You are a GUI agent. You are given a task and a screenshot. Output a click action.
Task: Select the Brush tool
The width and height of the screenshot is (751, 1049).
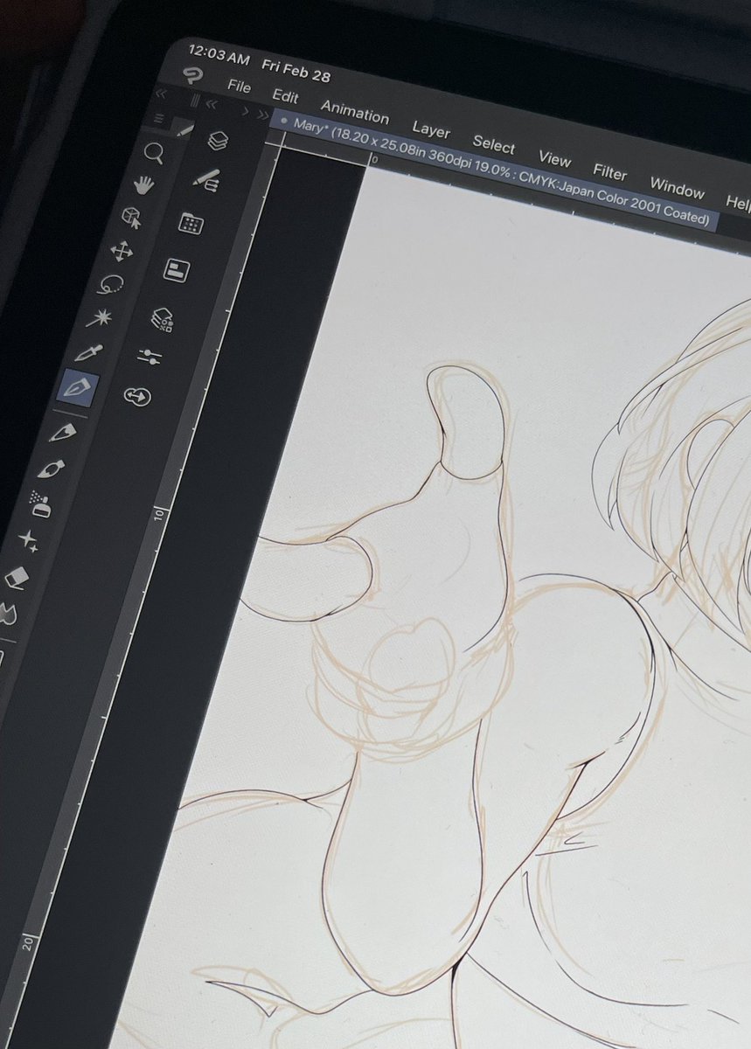[52, 469]
